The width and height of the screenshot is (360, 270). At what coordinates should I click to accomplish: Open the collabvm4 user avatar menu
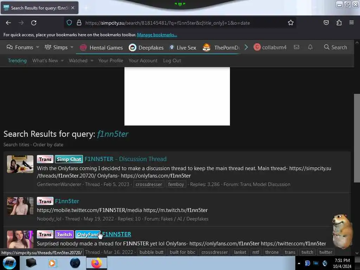[x=270, y=47]
